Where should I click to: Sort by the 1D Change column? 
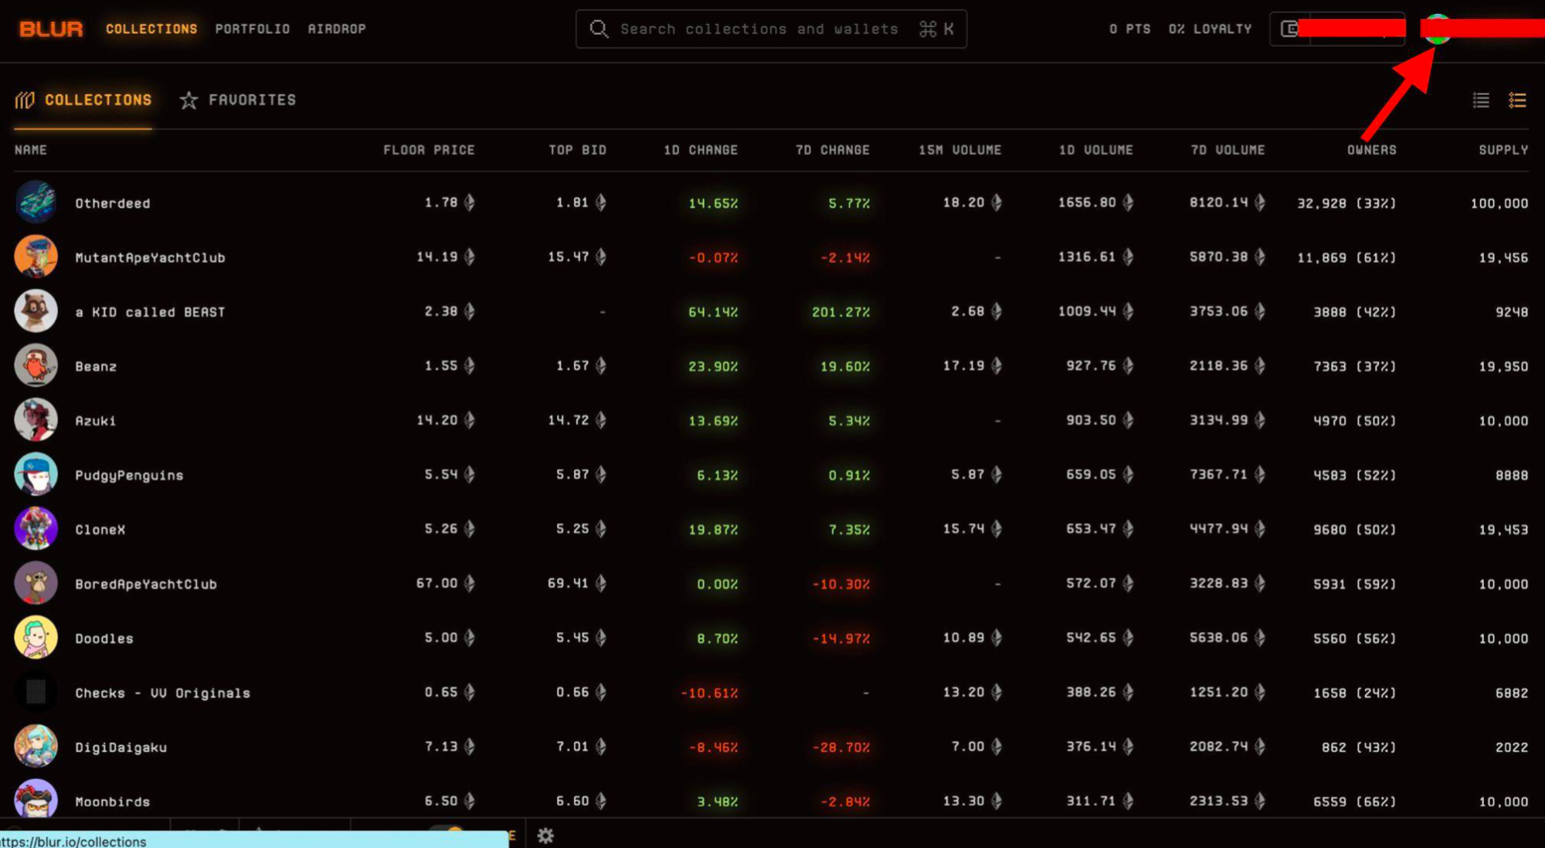701,150
